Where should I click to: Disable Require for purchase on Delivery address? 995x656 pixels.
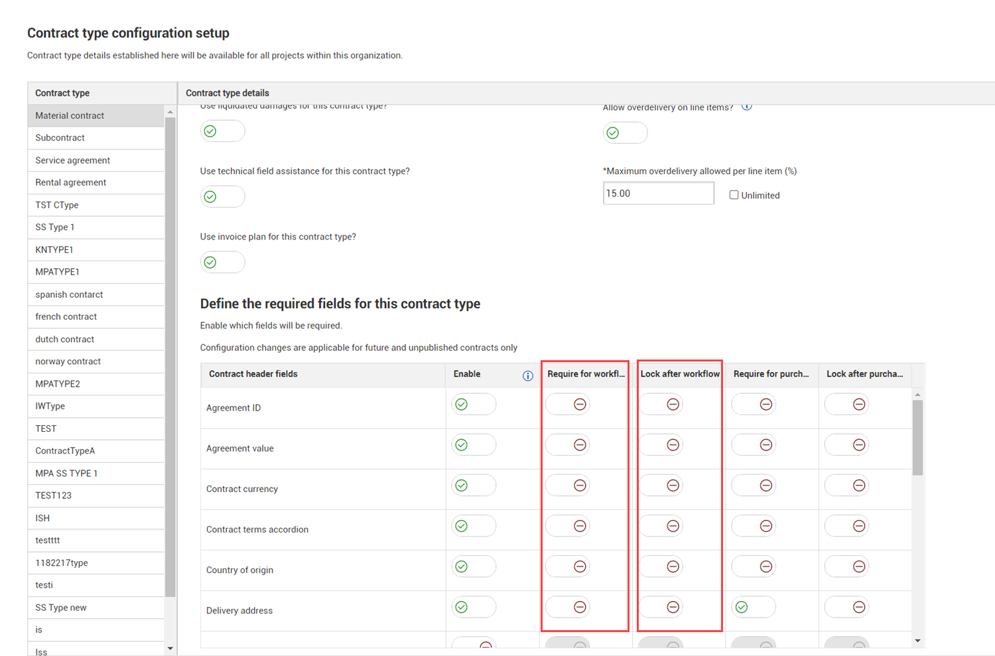754,607
